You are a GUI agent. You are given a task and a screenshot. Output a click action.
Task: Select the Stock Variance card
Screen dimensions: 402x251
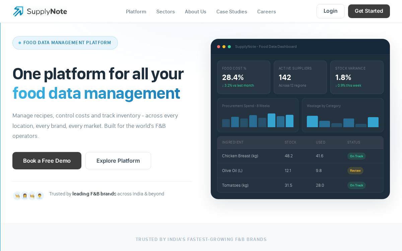click(x=357, y=77)
